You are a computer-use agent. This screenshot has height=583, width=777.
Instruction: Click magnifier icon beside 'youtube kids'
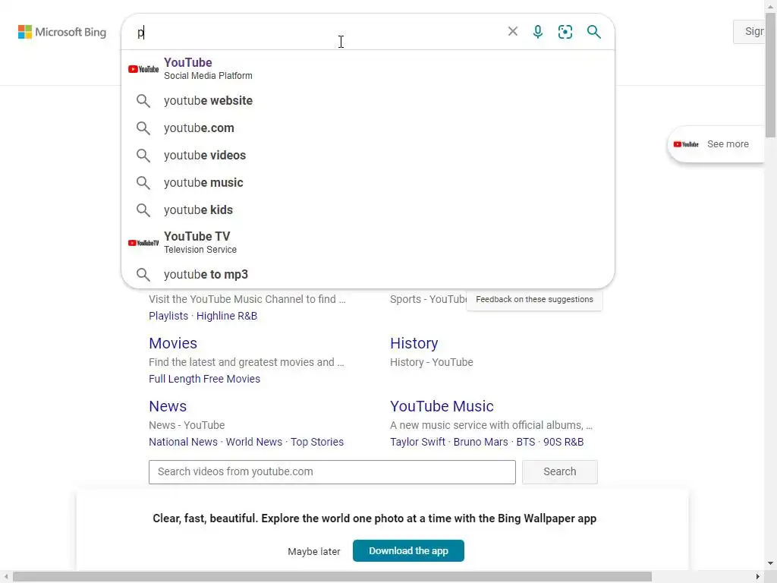point(143,210)
